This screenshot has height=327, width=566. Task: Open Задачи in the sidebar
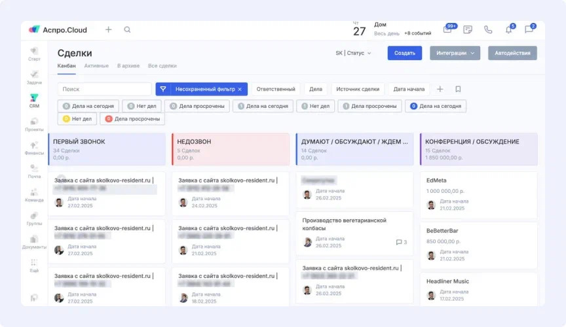pyautogui.click(x=34, y=78)
